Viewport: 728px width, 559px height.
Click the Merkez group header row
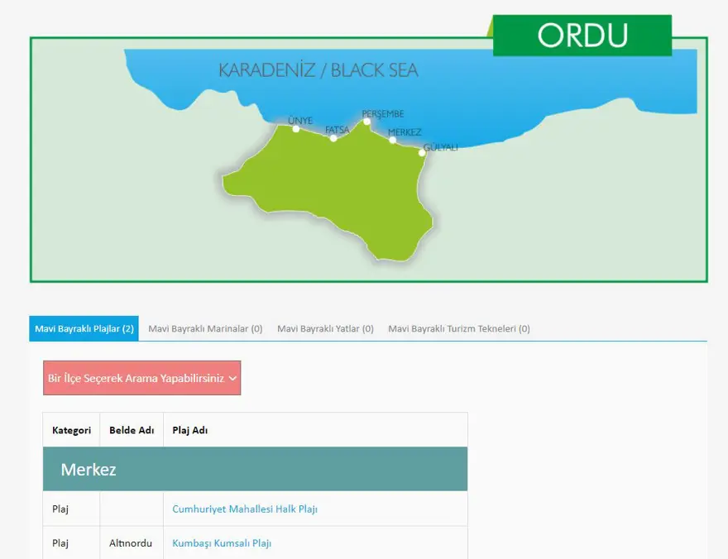pyautogui.click(x=255, y=470)
